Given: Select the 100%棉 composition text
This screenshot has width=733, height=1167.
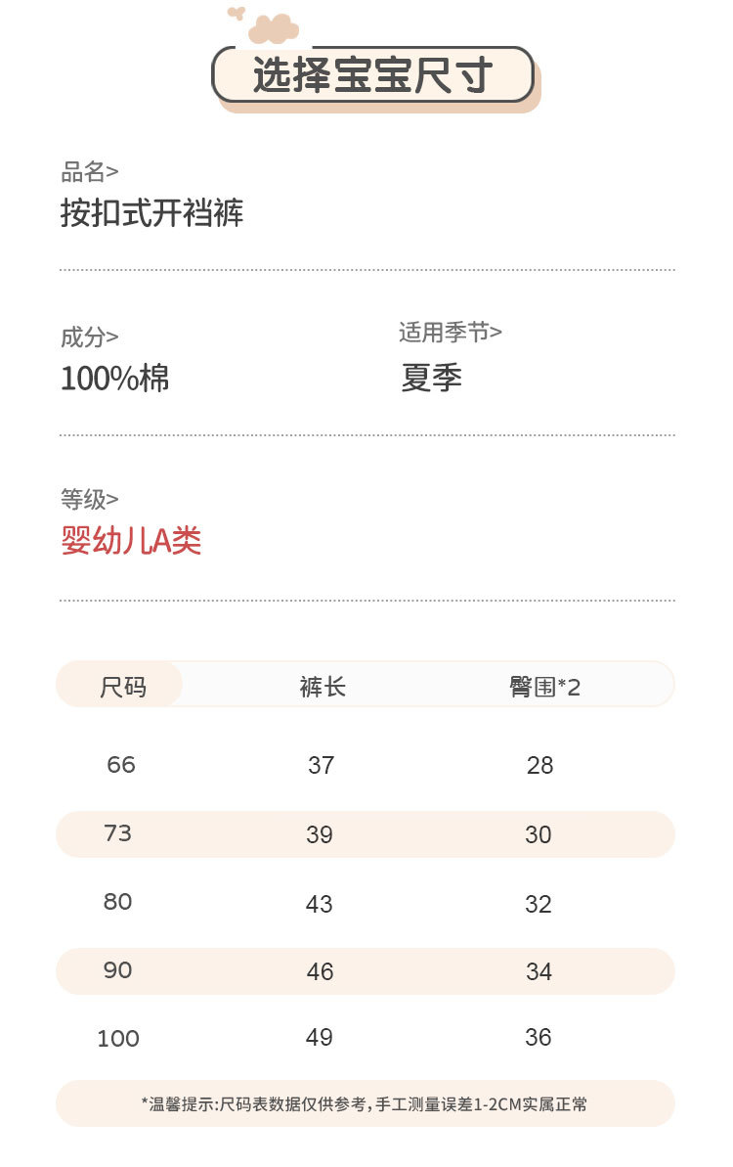Looking at the screenshot, I should point(114,378).
